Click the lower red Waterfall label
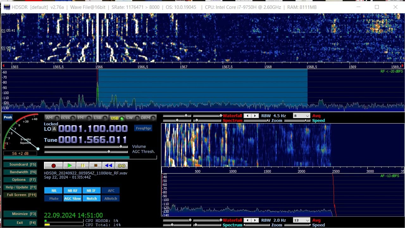The height and width of the screenshot is (228, 405). coord(232,220)
